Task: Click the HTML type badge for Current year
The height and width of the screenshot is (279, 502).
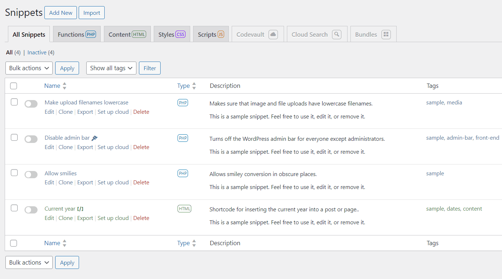Action: tap(184, 209)
